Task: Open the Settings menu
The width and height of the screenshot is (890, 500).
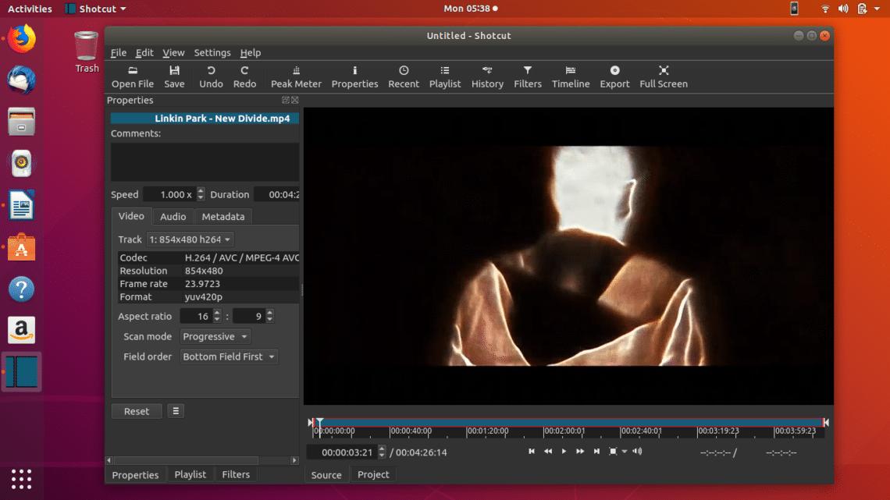Action: coord(212,53)
